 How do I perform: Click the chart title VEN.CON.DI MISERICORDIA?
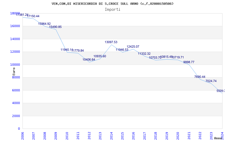tap(113, 4)
